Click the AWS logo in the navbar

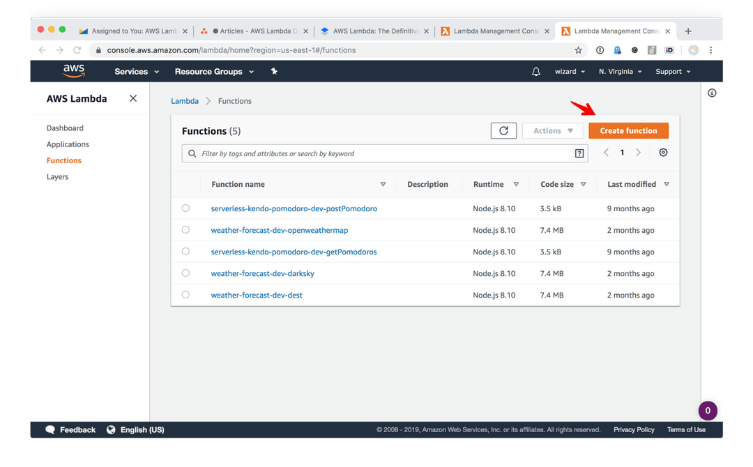coord(74,70)
